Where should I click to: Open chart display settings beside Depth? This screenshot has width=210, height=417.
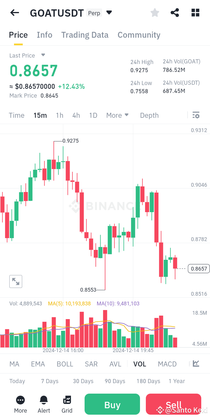196,115
